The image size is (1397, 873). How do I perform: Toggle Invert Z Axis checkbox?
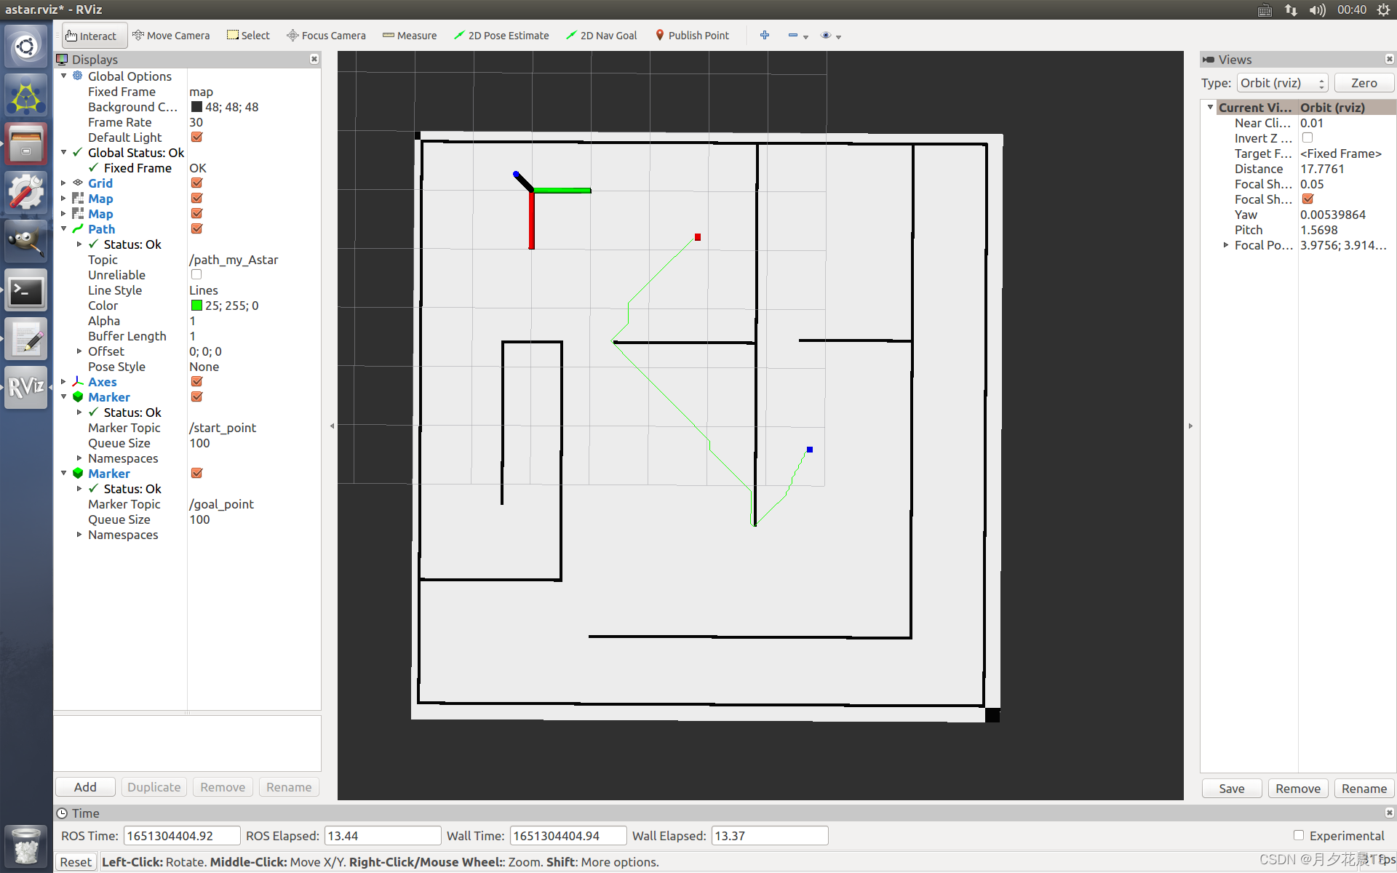click(x=1308, y=137)
